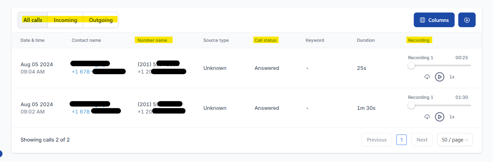Expand the 50 / page dropdown
The height and width of the screenshot is (162, 493).
click(455, 140)
